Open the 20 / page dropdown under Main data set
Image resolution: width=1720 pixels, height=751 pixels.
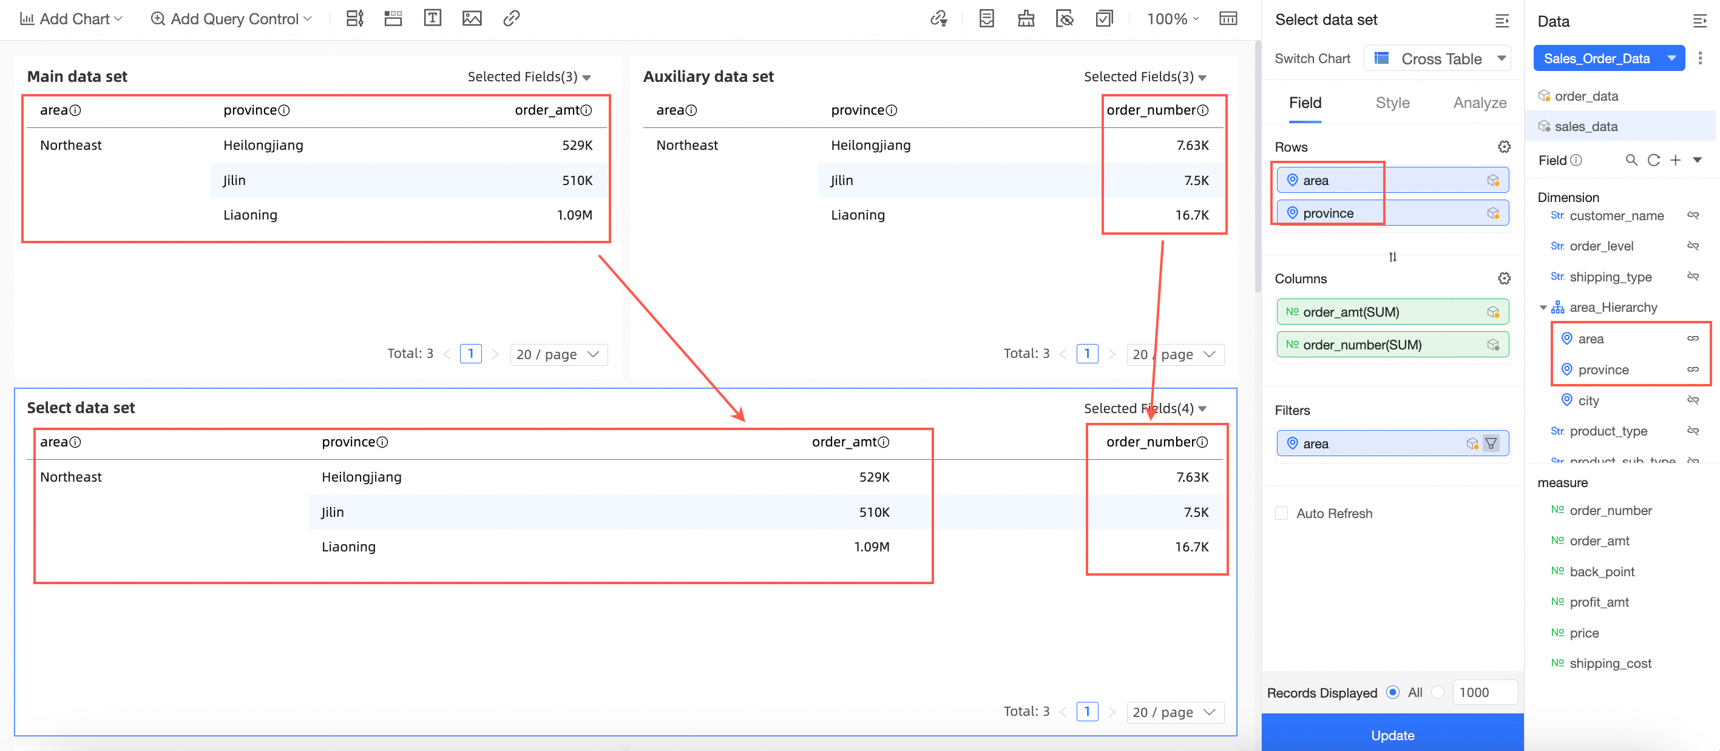tap(558, 354)
